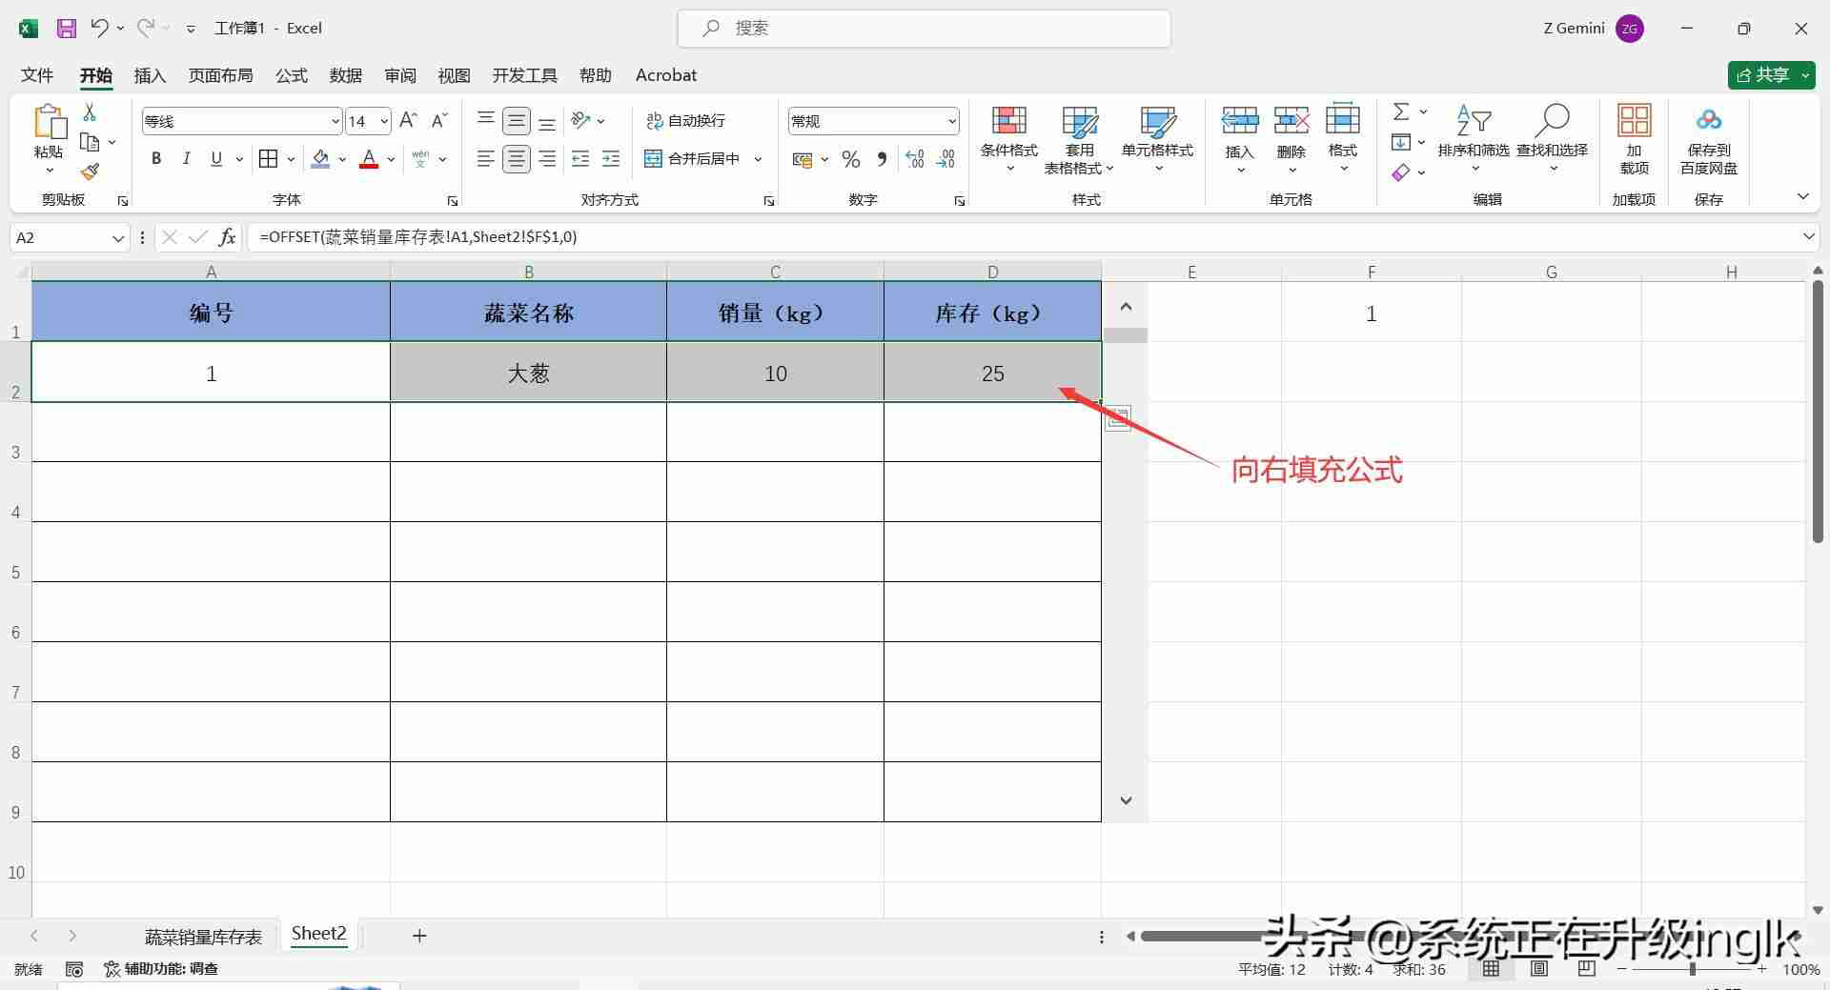The width and height of the screenshot is (1830, 990).
Task: Click Merge and Center (合并后居中) button
Action: [694, 159]
